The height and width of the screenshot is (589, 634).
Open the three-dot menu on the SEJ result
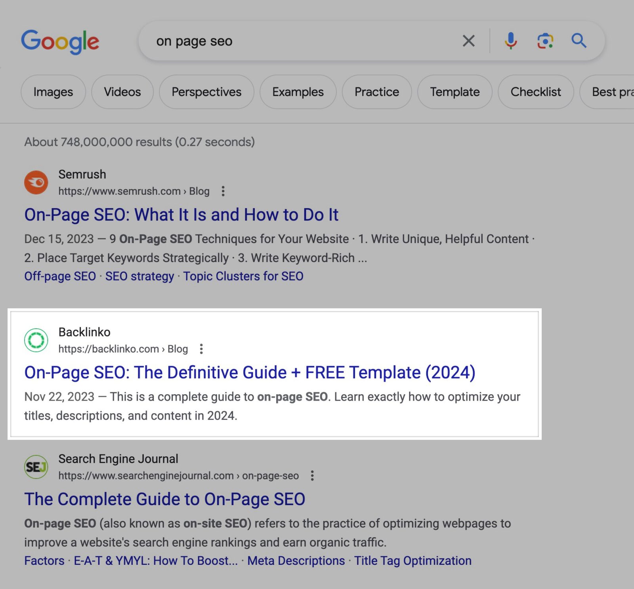click(x=312, y=475)
